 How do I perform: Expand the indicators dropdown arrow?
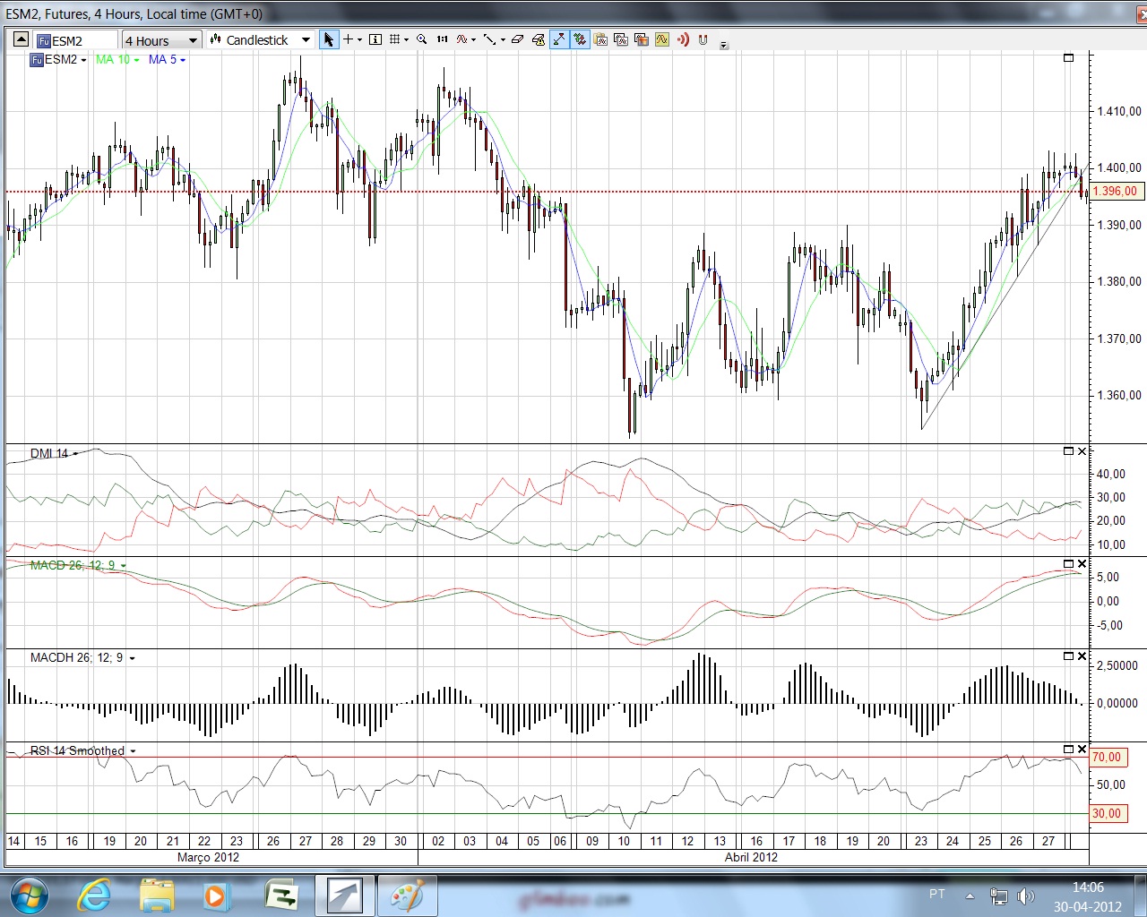(473, 39)
